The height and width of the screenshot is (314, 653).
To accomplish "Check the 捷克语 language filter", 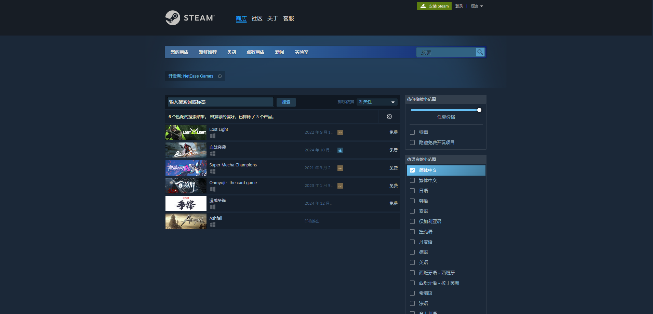I will tap(412, 232).
